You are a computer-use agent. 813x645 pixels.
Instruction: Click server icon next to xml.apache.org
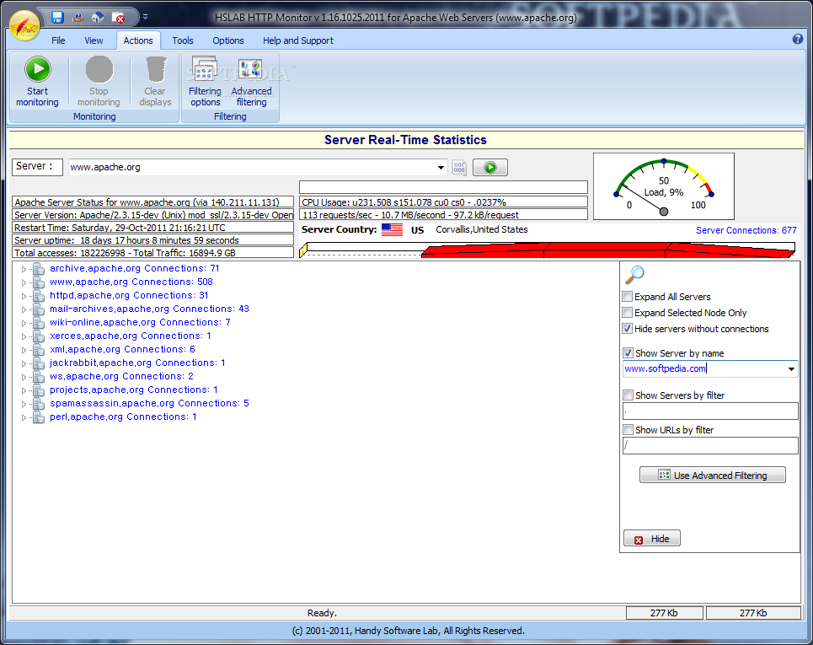click(x=39, y=350)
